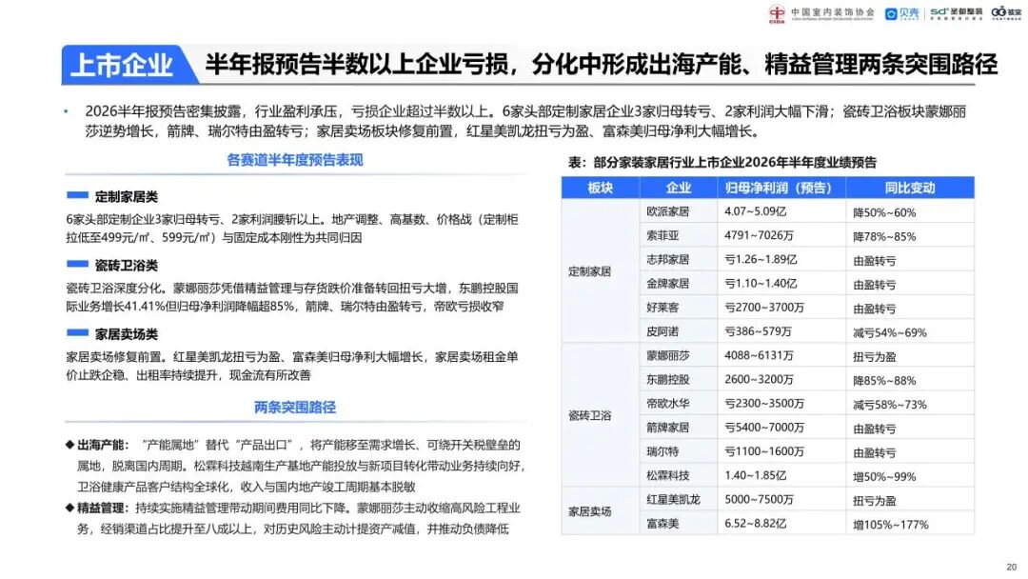Click the red CIDA association logo
This screenshot has width=1028, height=579.
(x=777, y=13)
